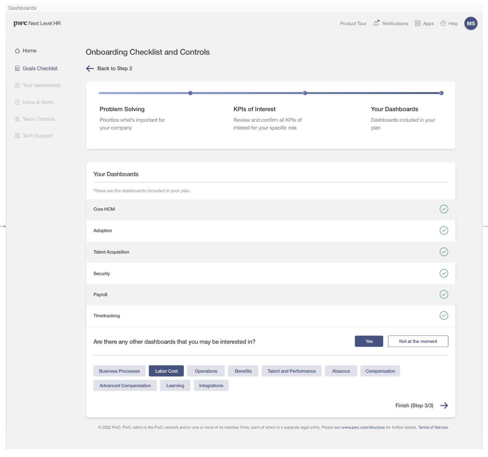Click the Problem Solving step title

pyautogui.click(x=122, y=109)
